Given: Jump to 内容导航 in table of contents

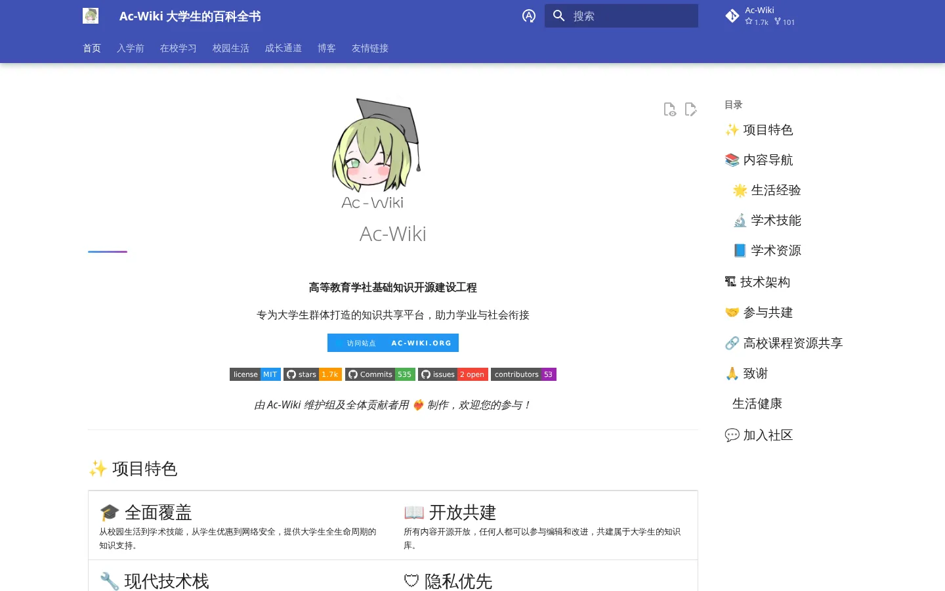Looking at the screenshot, I should click(x=759, y=160).
